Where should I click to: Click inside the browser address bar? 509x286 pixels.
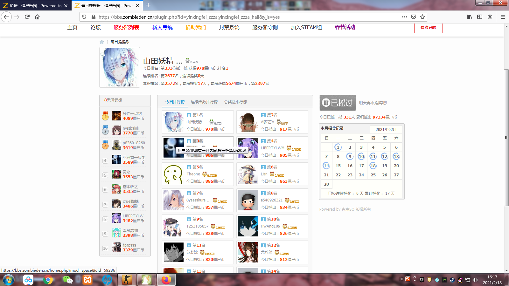pyautogui.click(x=223, y=17)
